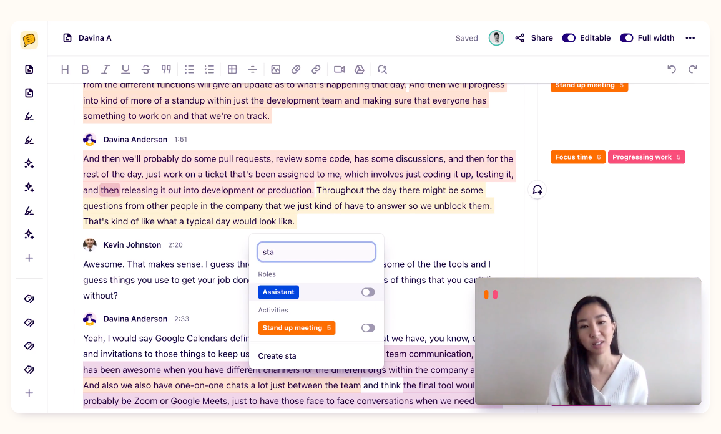Click the Share button
Screen dimensions: 721x434
534,38
